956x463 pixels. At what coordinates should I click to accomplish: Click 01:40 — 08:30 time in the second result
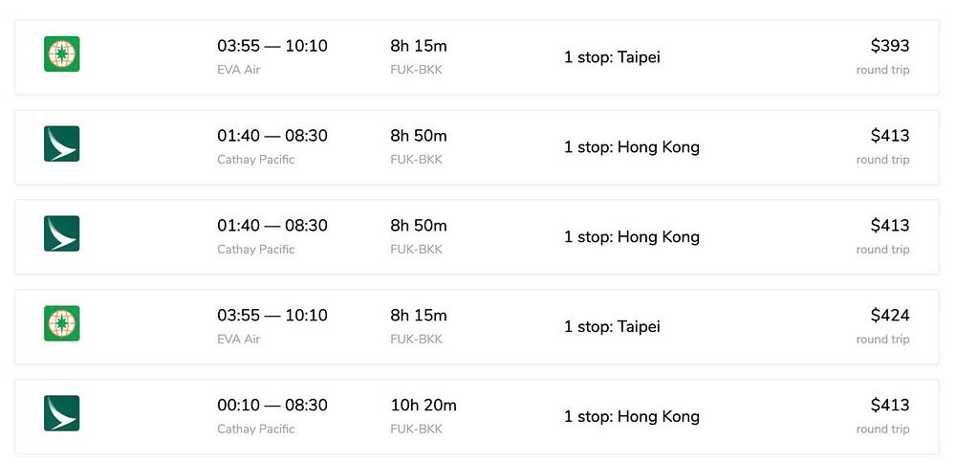(272, 136)
